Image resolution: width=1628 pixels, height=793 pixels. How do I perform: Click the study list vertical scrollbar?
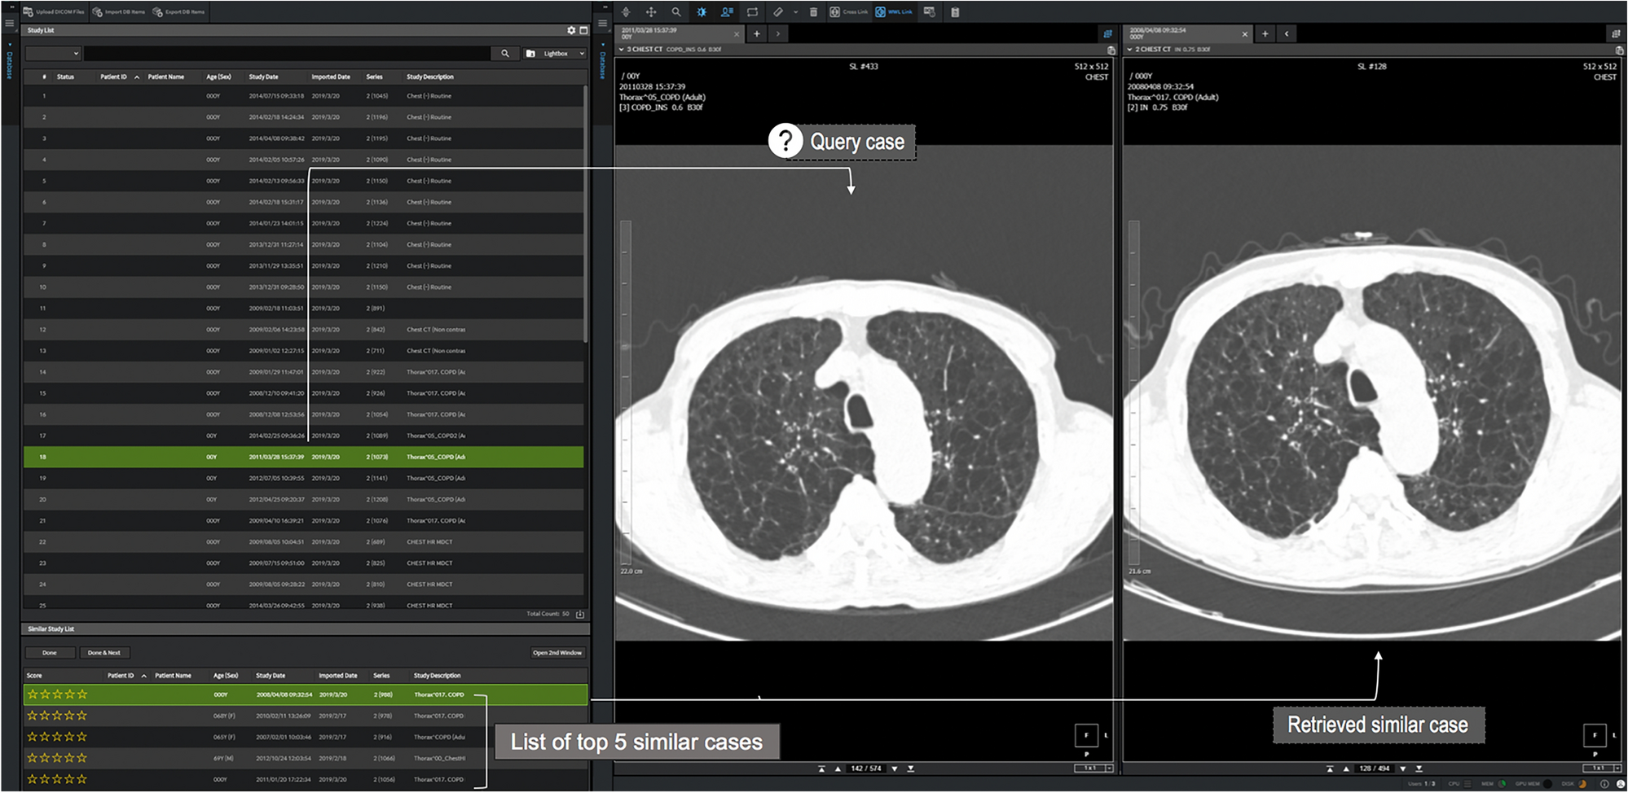585,212
